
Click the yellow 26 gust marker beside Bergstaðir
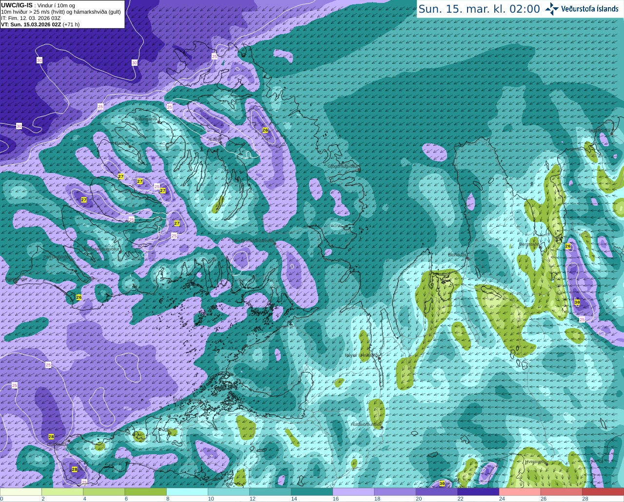(x=568, y=247)
